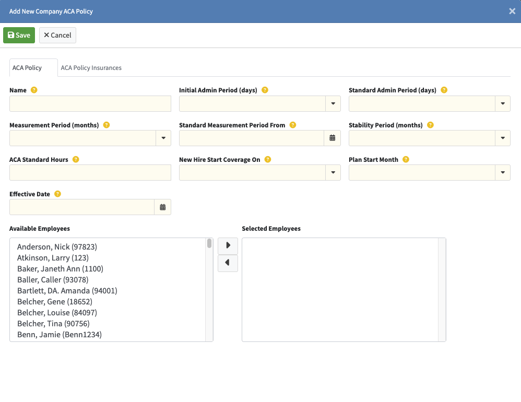Expand the Initial Admin Period dropdown
Screen dimensions: 521x402
[333, 104]
